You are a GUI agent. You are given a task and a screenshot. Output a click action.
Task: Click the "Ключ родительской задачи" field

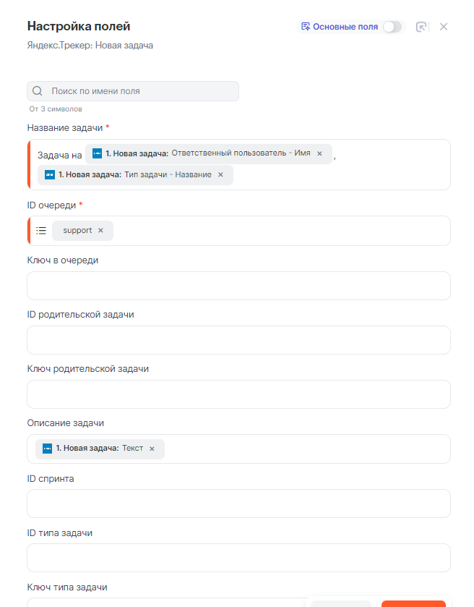click(238, 394)
